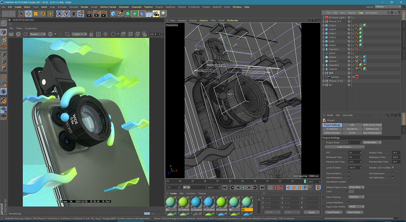Screen dimensions: 406x222
Task: Expand the Cube.2 object hierarchy
Action: point(324,25)
